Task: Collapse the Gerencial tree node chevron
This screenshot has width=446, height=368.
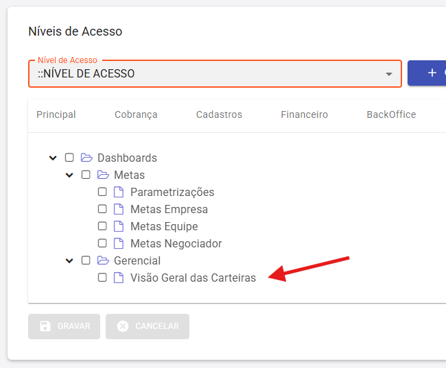Action: 69,260
